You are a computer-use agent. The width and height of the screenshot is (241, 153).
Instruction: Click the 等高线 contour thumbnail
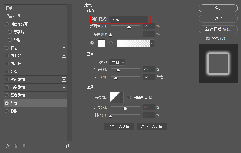point(114,97)
